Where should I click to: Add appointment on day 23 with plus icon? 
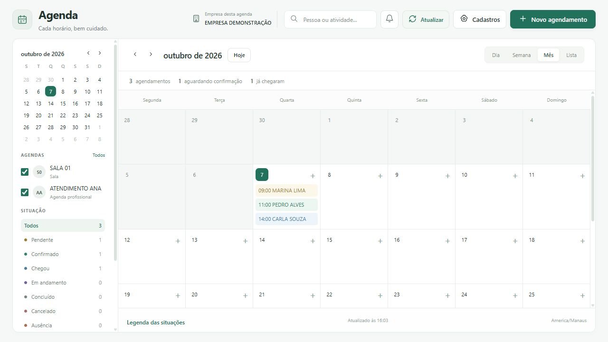pyautogui.click(x=447, y=295)
